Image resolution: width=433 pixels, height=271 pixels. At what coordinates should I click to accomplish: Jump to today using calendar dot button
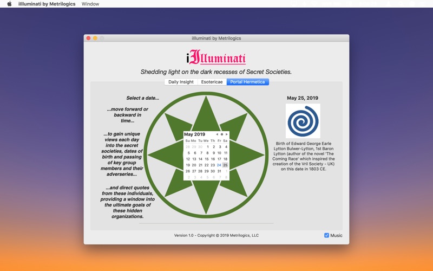pyautogui.click(x=222, y=134)
